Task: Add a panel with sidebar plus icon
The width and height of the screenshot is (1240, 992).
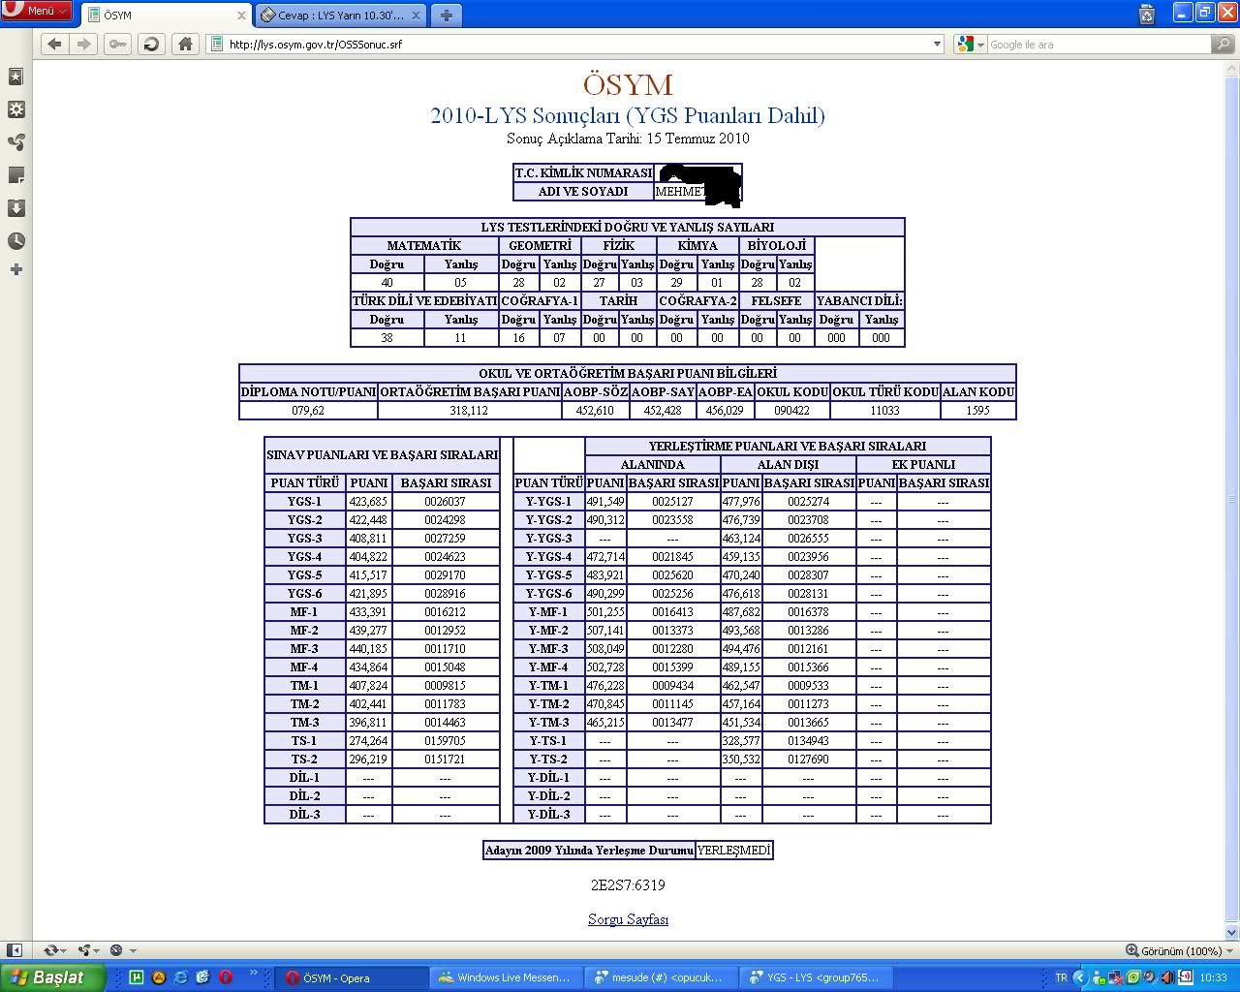Action: point(15,269)
